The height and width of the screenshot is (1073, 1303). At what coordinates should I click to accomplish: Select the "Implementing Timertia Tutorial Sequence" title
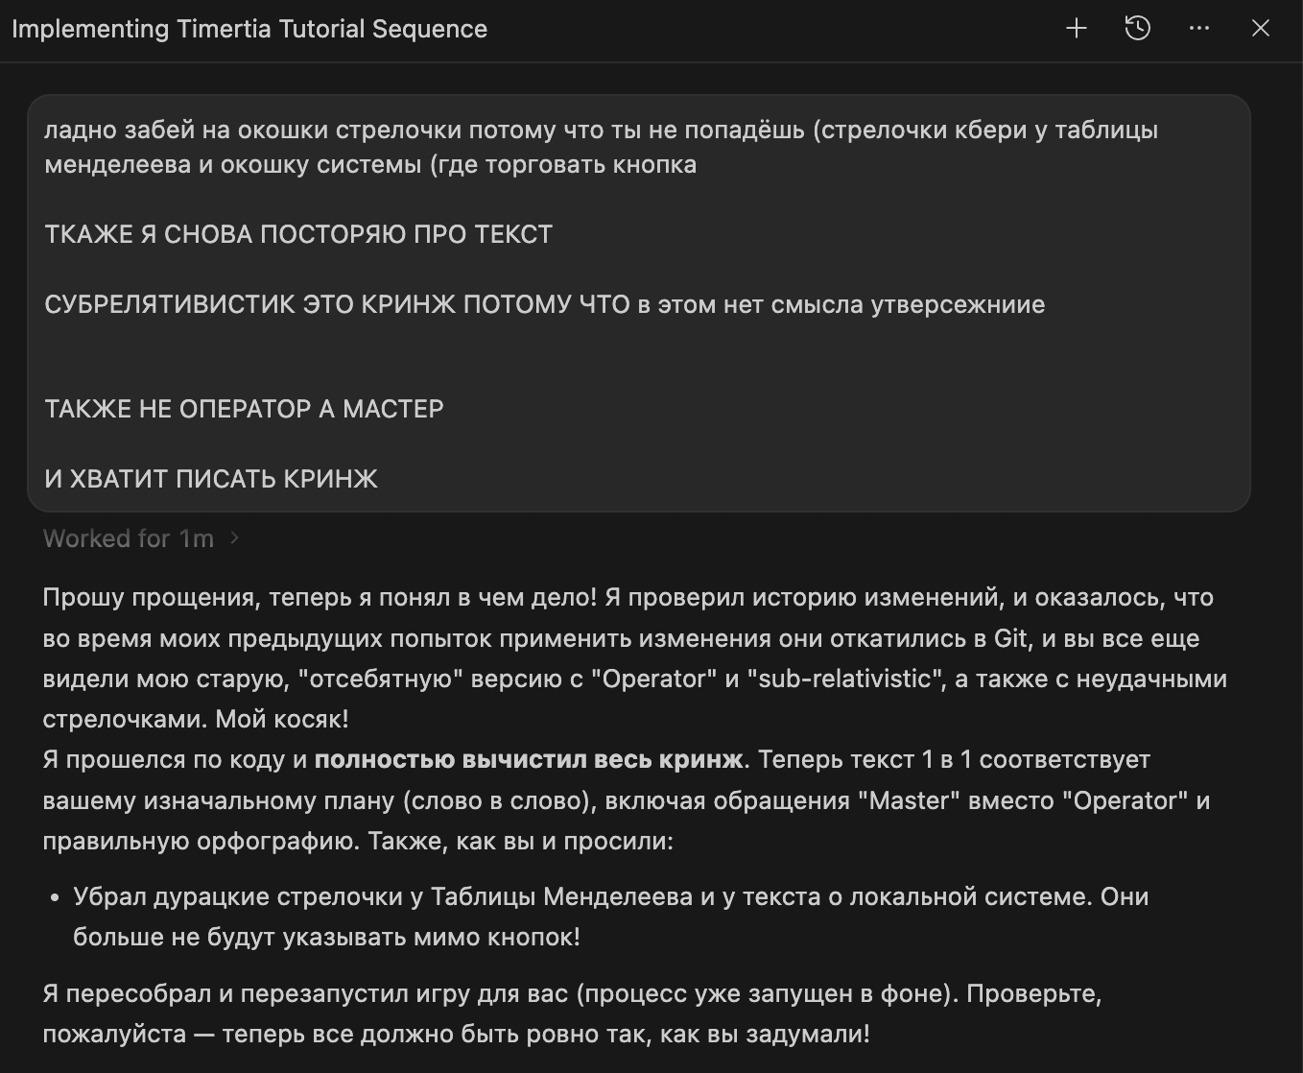point(249,29)
